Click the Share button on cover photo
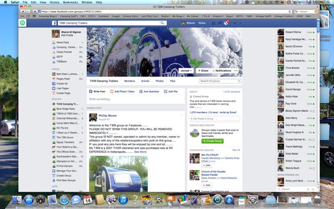334x209 pixels. coord(203,71)
